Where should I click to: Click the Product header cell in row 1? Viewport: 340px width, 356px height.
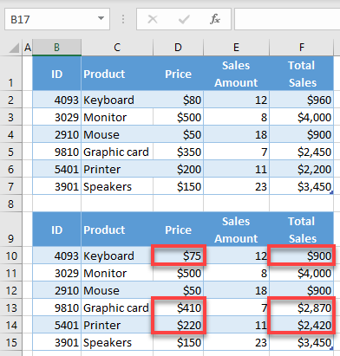117,74
